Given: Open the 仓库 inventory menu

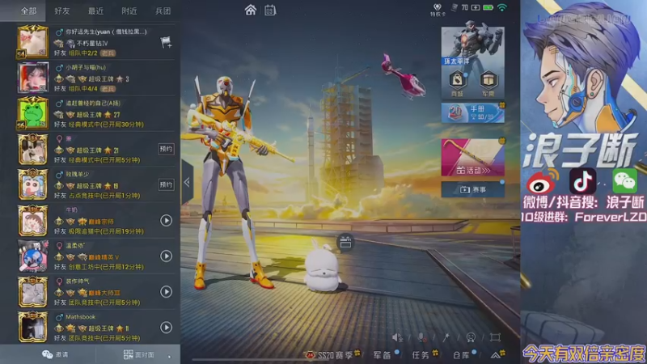Looking at the screenshot, I should tap(461, 355).
